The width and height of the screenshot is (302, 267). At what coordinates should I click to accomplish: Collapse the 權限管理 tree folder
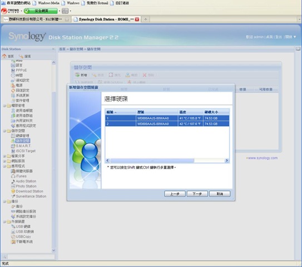(x=4, y=106)
